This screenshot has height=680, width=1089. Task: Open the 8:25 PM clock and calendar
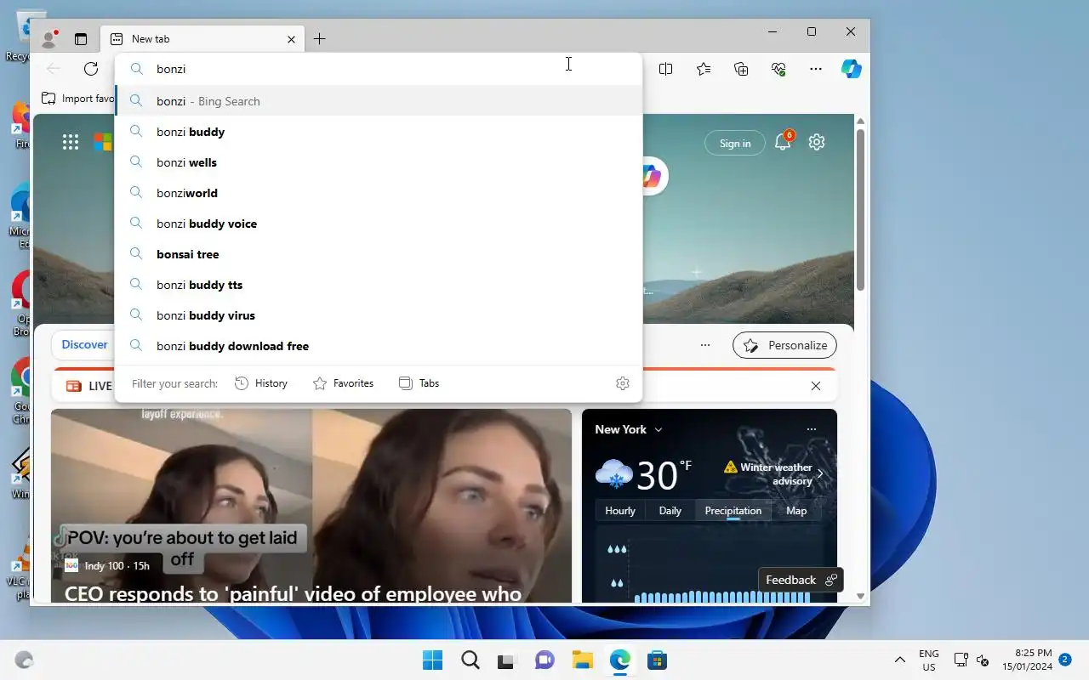[1027, 660]
